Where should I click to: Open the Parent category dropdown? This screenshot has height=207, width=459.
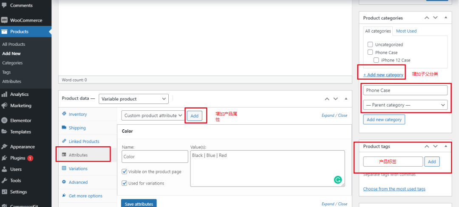coord(405,105)
